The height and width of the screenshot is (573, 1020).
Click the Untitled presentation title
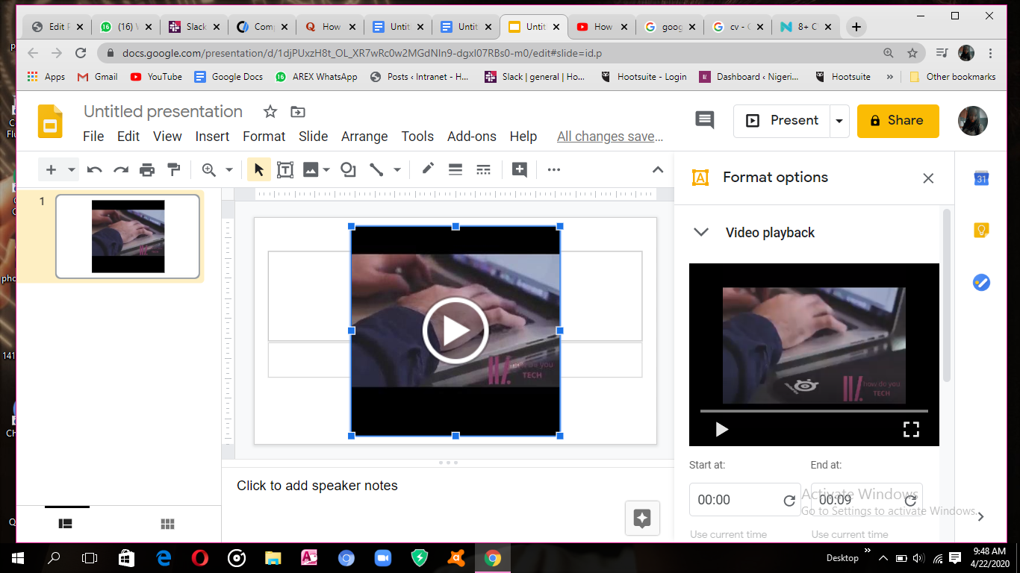point(163,112)
